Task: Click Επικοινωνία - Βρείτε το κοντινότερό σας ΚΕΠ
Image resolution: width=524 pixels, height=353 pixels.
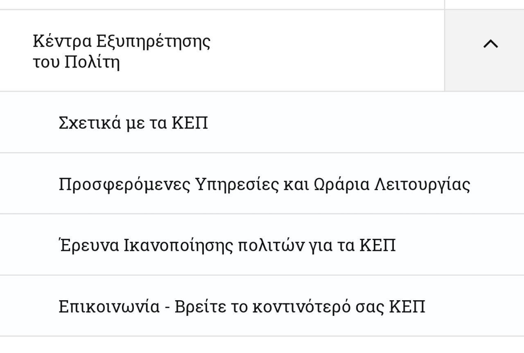Action: (242, 307)
